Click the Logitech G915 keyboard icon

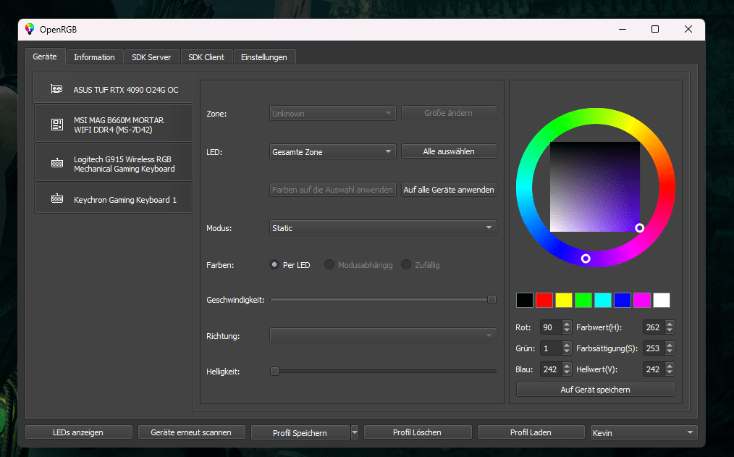[x=57, y=164]
